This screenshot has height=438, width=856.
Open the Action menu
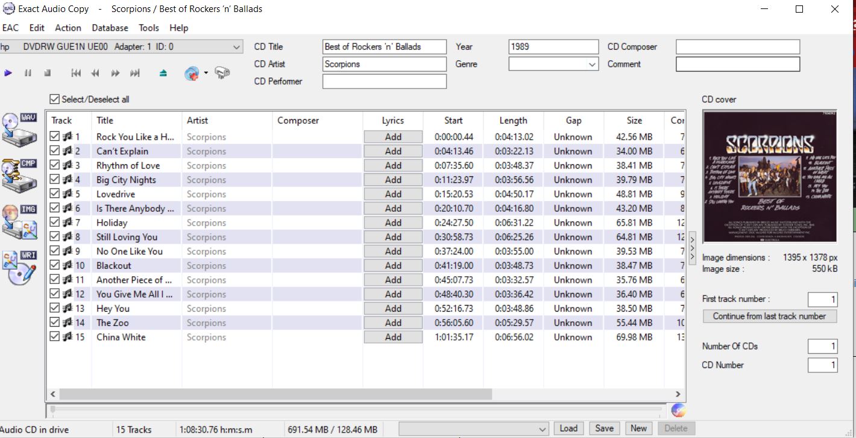click(68, 28)
